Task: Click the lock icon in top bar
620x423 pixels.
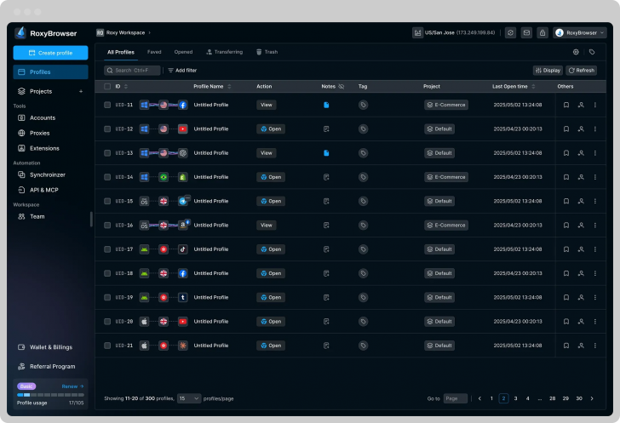Action: 542,32
